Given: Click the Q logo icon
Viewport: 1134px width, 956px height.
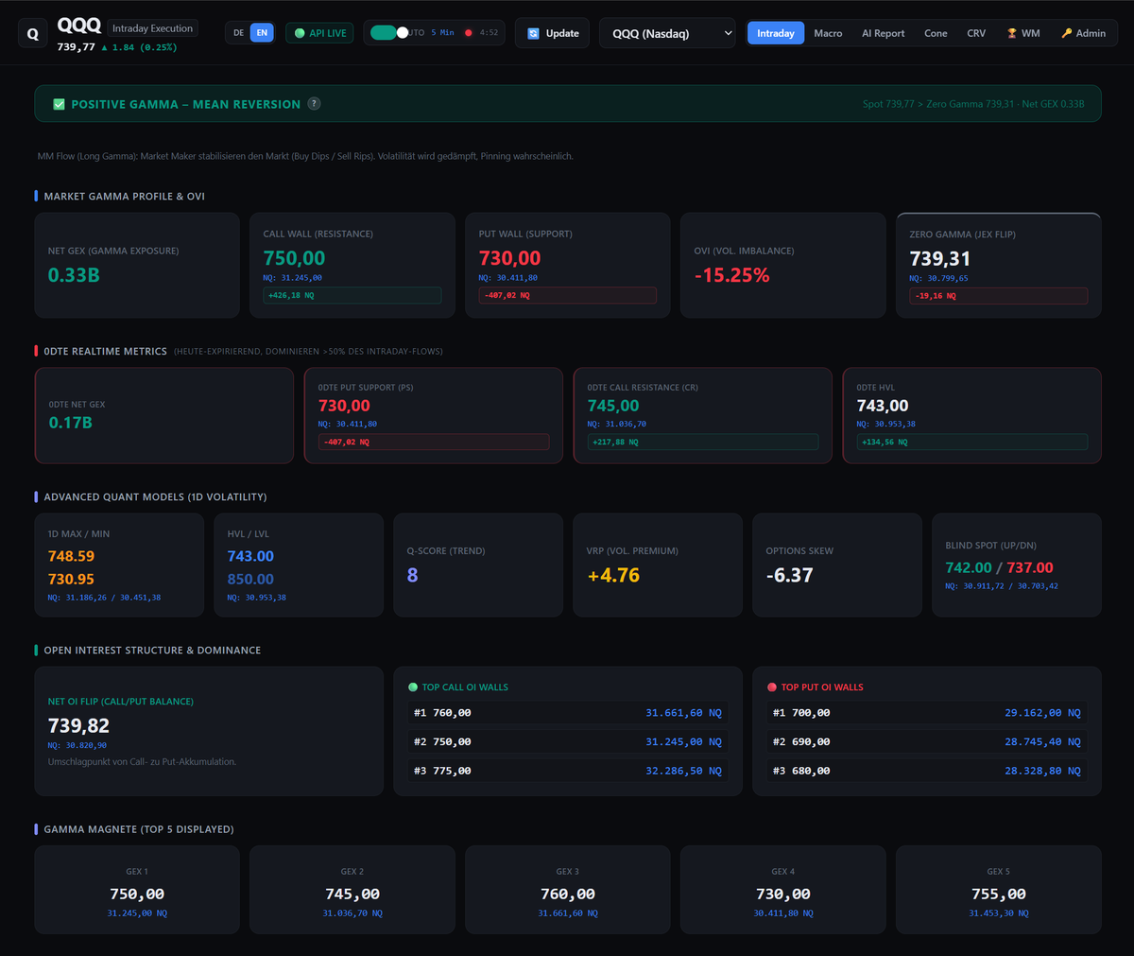Looking at the screenshot, I should tap(33, 33).
